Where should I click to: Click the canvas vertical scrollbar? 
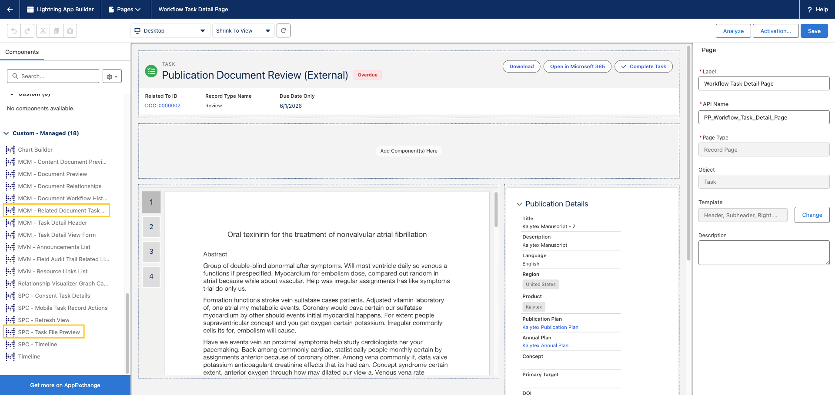click(689, 153)
